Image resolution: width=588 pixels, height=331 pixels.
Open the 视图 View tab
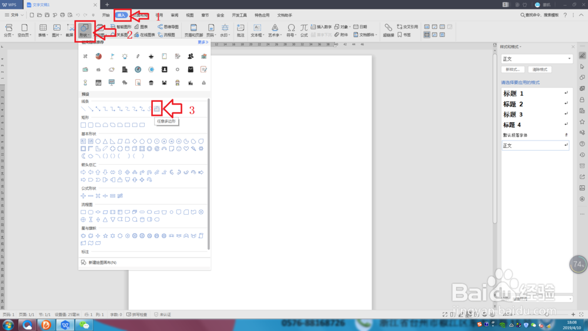coord(190,15)
